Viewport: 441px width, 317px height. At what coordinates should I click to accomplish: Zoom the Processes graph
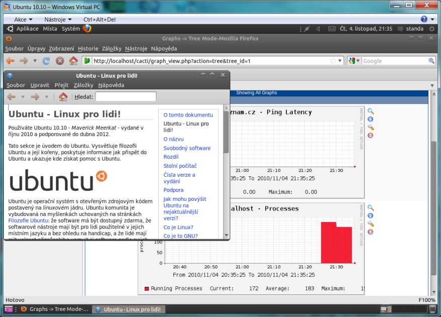point(371,208)
